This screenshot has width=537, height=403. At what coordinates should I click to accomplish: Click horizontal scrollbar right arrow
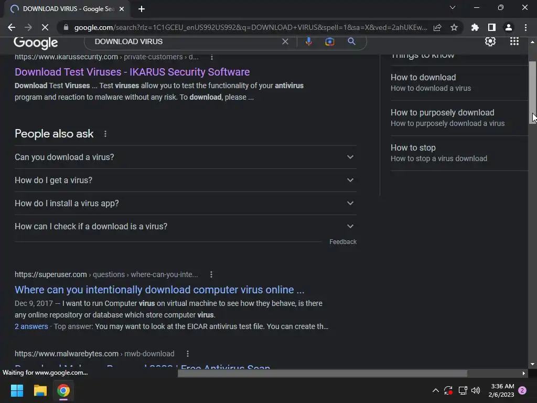coord(524,374)
